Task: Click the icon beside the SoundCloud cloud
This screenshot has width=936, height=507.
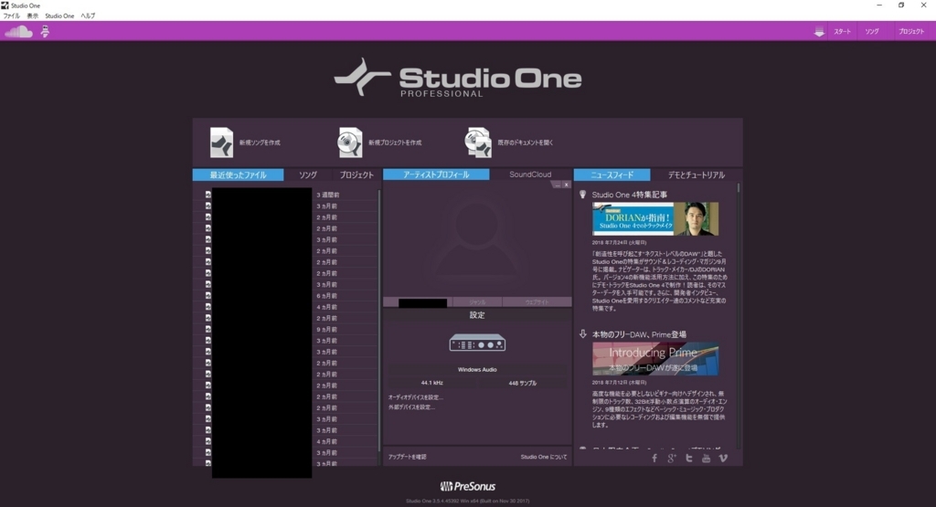Action: [45, 32]
